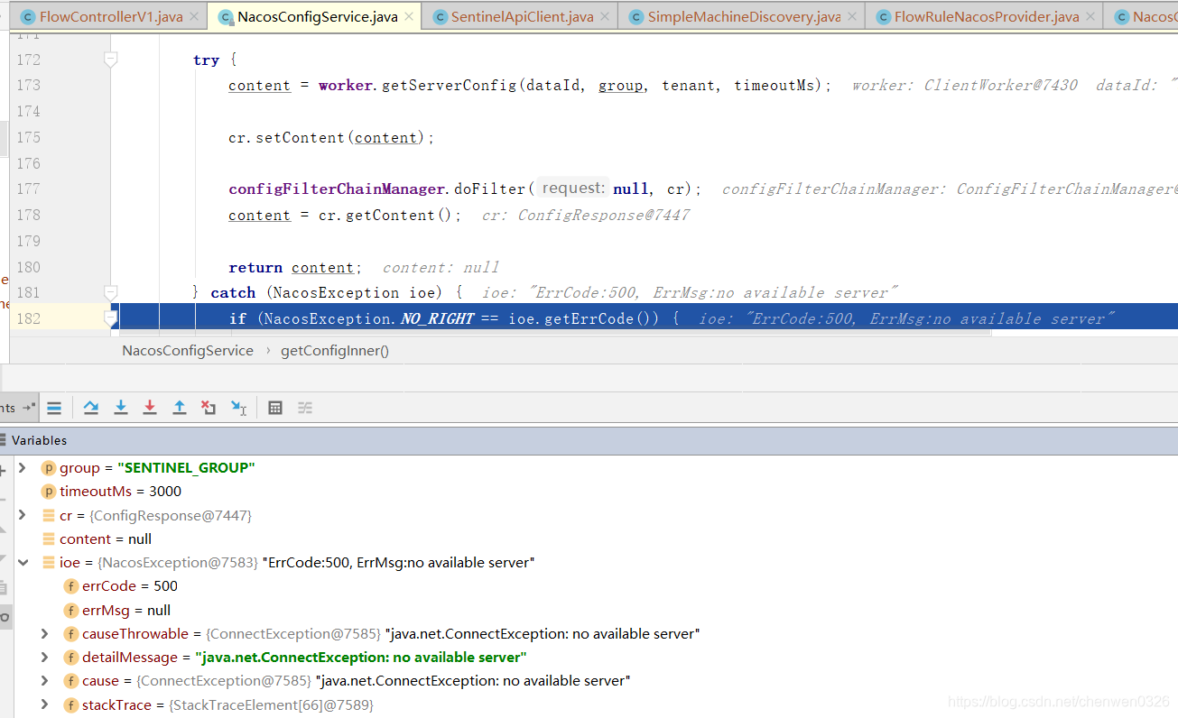Viewport: 1178px width, 718px height.
Task: Click the Step Out up-arrow icon
Action: click(180, 408)
